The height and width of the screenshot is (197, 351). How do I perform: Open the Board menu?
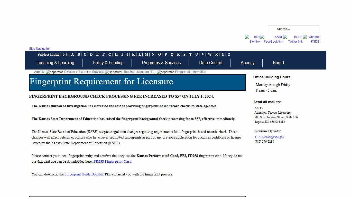tap(278, 63)
